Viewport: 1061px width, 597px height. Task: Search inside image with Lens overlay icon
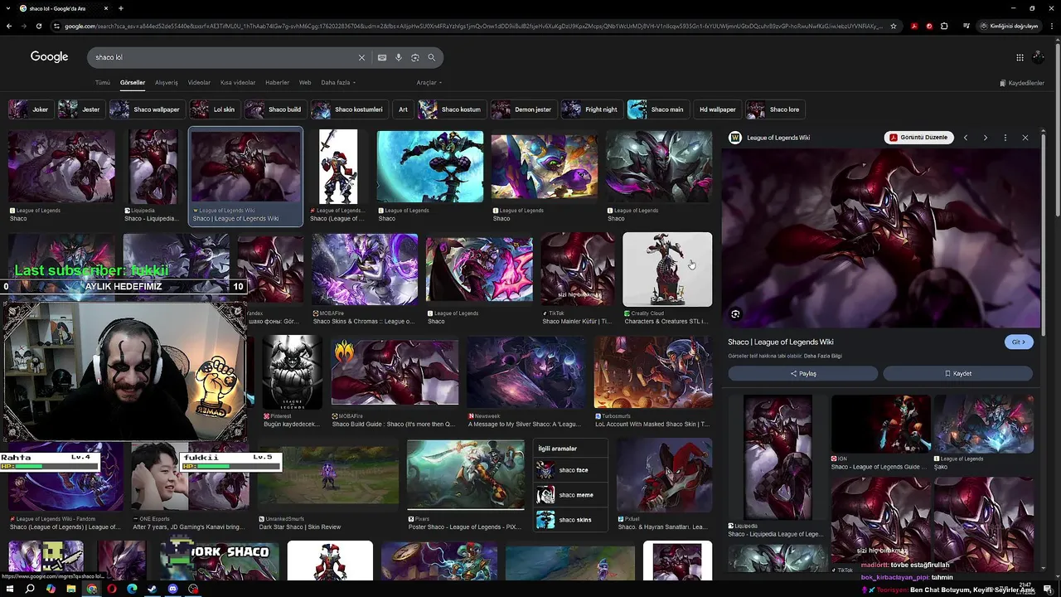pos(735,314)
